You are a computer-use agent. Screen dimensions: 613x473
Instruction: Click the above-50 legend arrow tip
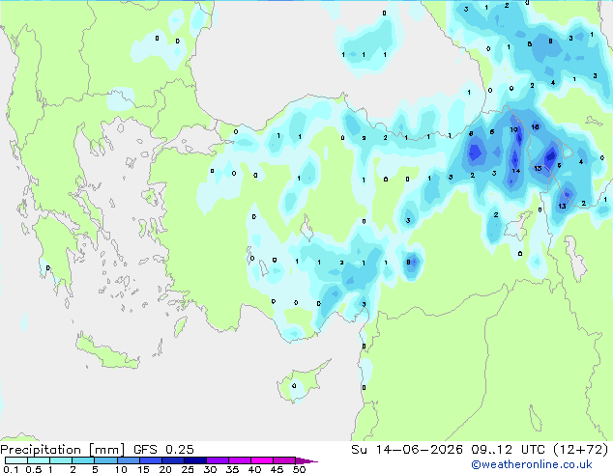point(306,460)
